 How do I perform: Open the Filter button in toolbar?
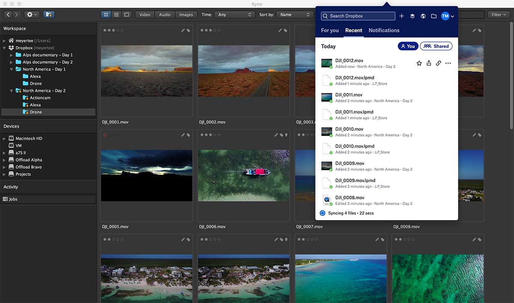(x=498, y=15)
